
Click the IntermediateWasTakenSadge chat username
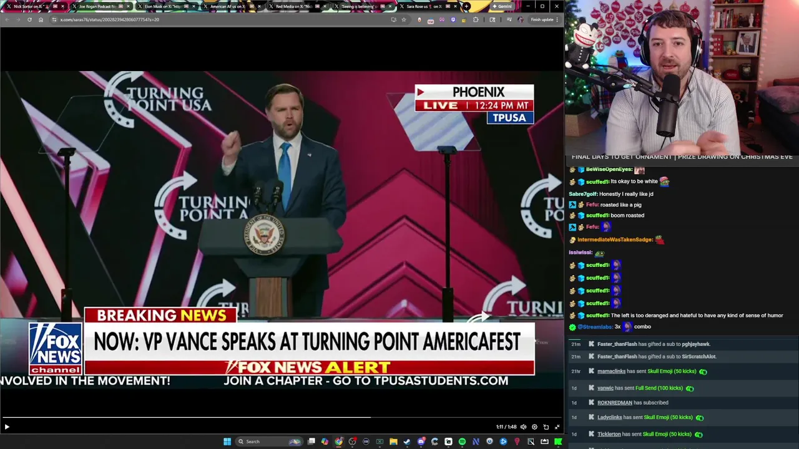615,239
